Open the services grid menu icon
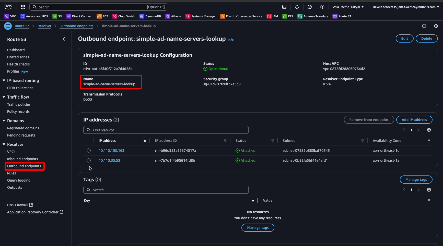The width and height of the screenshot is (443, 246). [x=23, y=7]
